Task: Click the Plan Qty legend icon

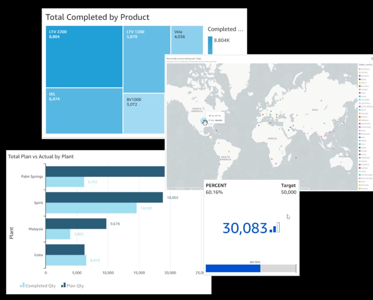Action: [x=63, y=286]
